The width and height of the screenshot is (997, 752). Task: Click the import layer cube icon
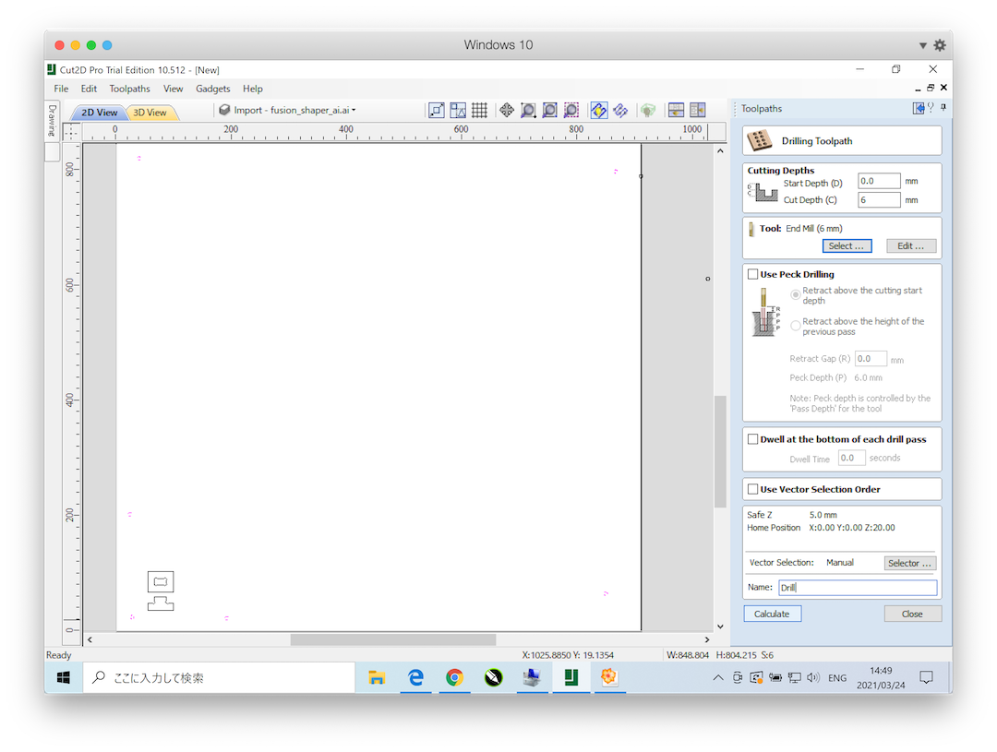224,110
